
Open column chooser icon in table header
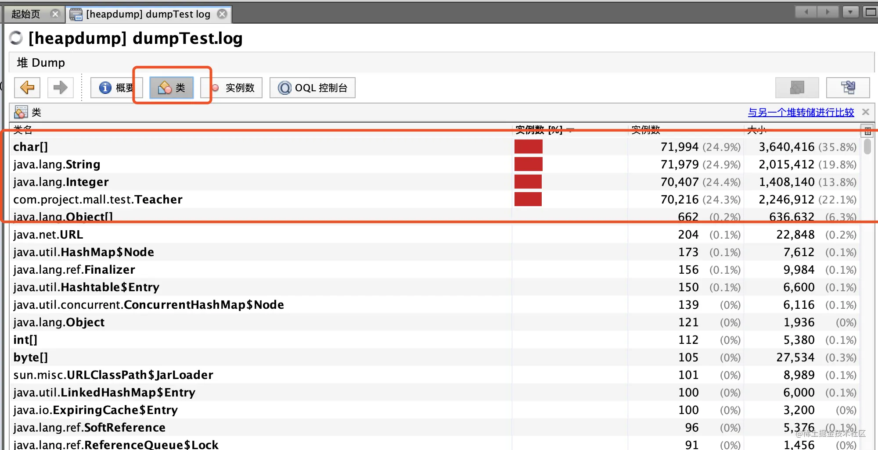point(867,130)
